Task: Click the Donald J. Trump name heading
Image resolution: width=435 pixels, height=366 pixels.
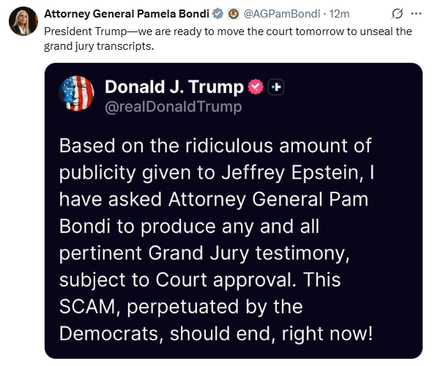Action: tap(174, 87)
